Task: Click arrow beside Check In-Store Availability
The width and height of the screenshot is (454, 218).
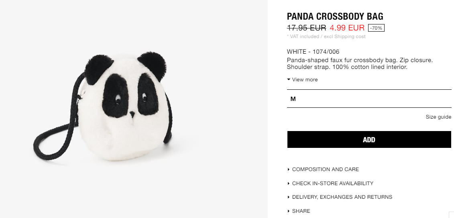Action: [x=288, y=183]
